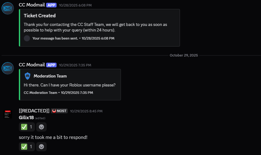Add reaction emoji under Gilix18 message

[x=41, y=127]
